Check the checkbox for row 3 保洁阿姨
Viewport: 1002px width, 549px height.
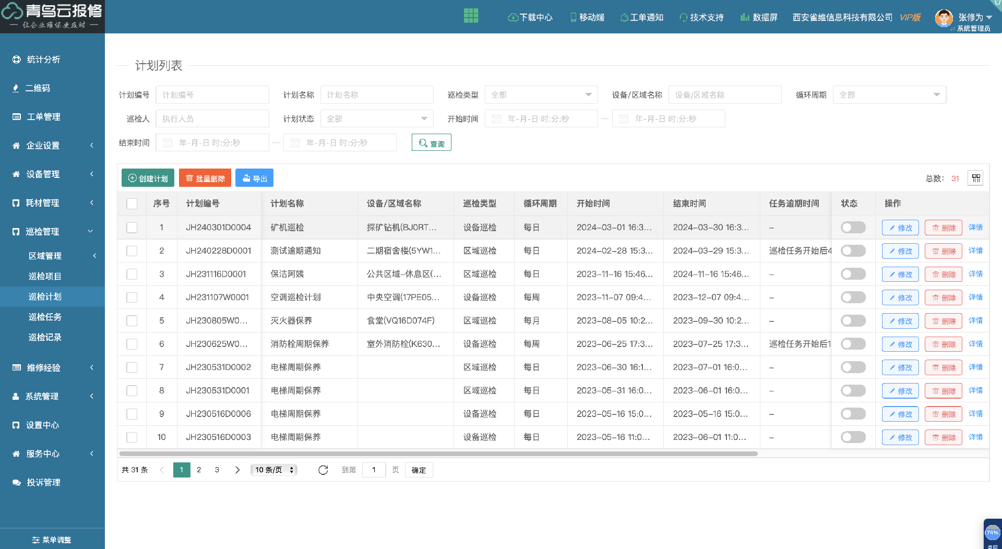[x=132, y=274]
